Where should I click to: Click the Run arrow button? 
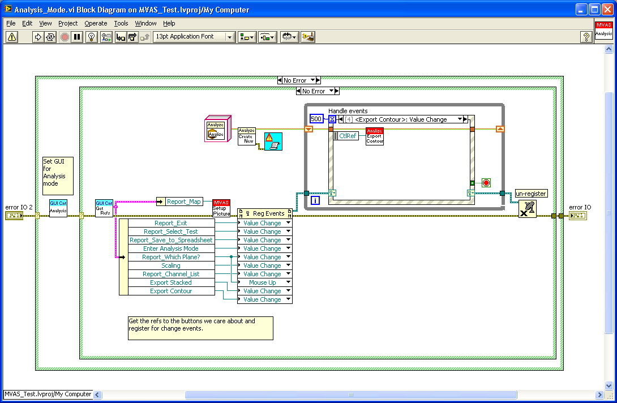point(38,37)
